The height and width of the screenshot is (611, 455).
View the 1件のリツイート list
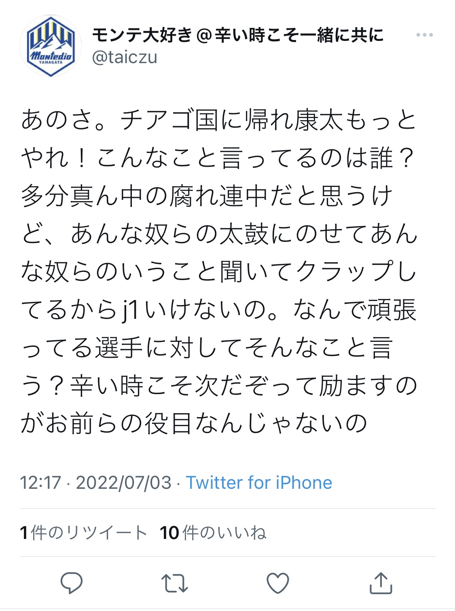[x=83, y=533]
